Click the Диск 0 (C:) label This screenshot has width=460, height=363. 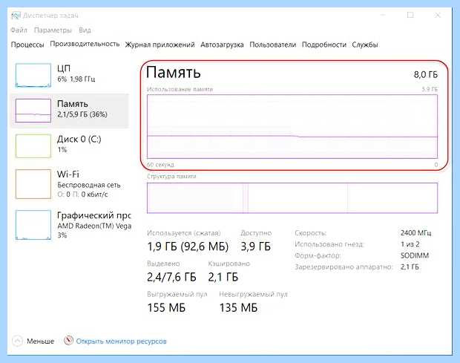coord(79,139)
